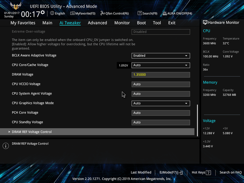
Task: Click the TUF logo emblem
Action: pyautogui.click(x=16, y=6)
